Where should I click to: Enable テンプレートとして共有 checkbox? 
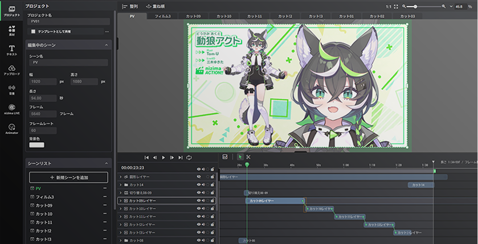[x=33, y=31]
